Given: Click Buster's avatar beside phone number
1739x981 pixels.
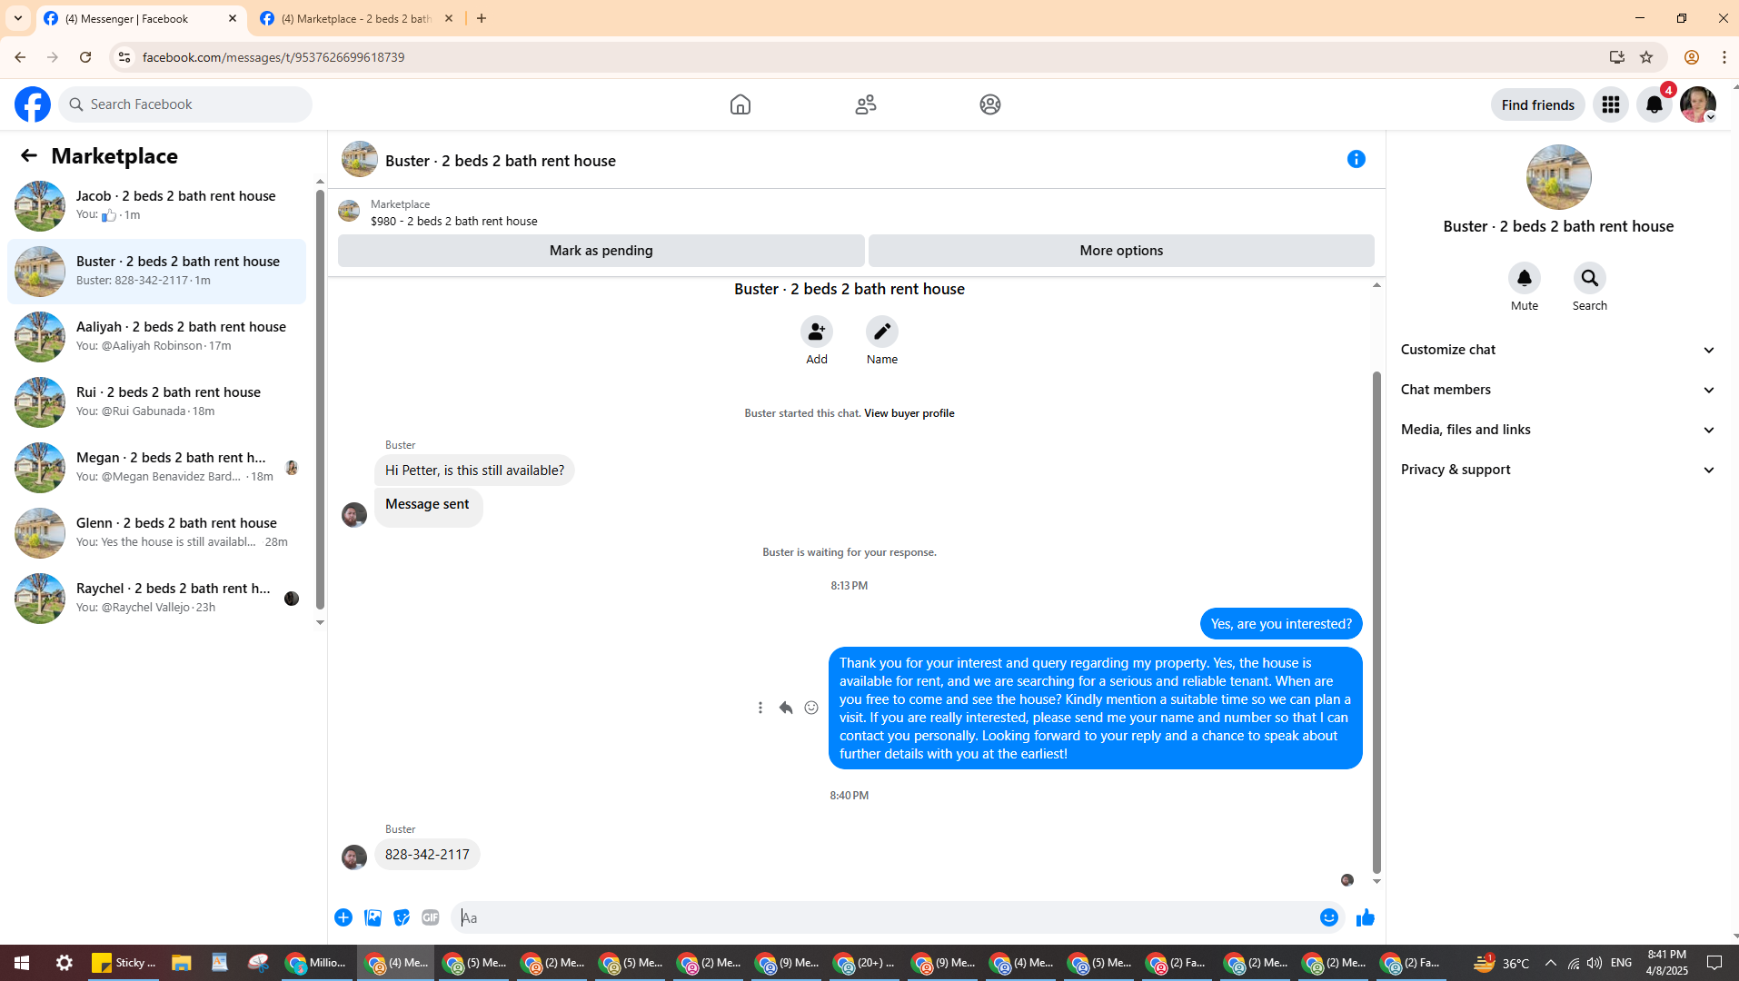Looking at the screenshot, I should (354, 857).
